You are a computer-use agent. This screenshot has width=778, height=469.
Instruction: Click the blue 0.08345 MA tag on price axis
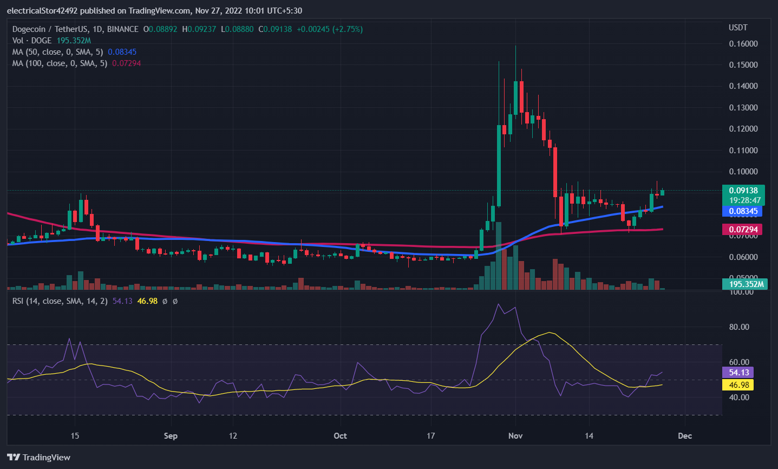[743, 211]
